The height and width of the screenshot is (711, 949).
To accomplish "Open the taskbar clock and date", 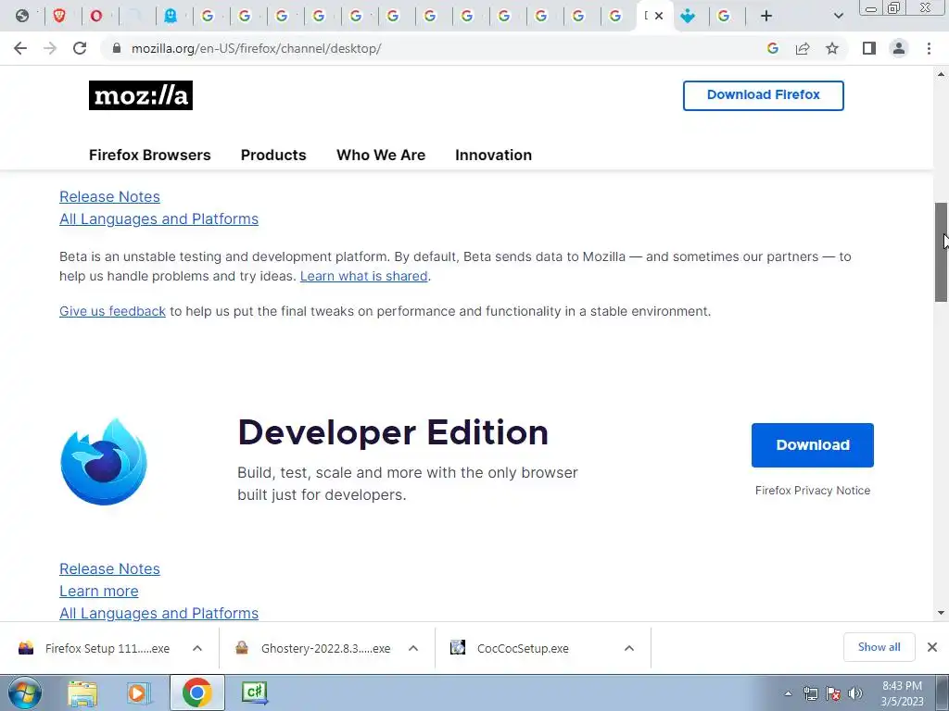I will pyautogui.click(x=902, y=693).
